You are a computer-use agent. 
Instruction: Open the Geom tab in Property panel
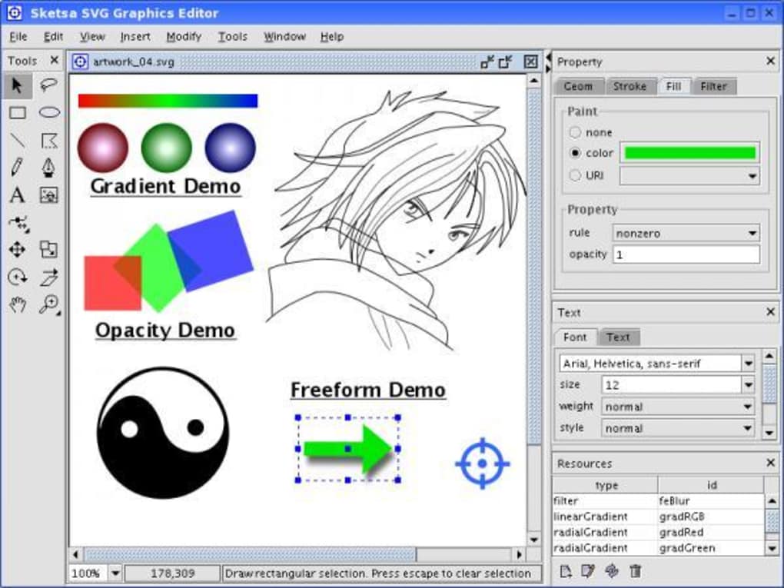tap(577, 86)
